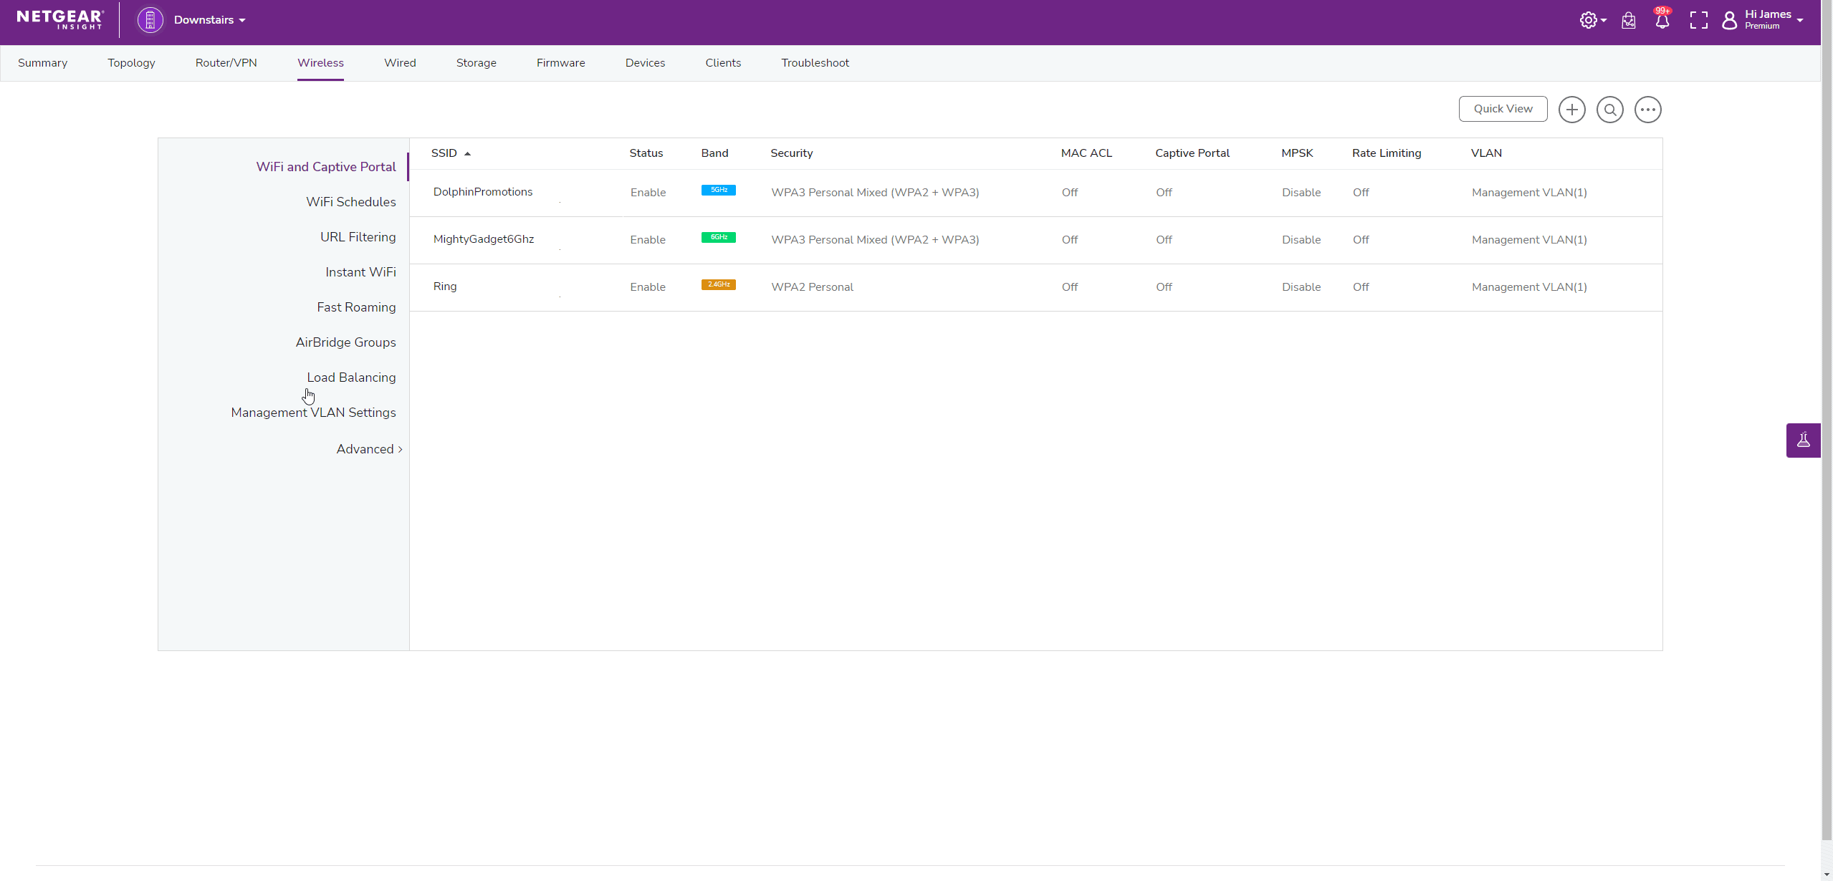
Task: Click the Quick View button
Action: (1503, 109)
